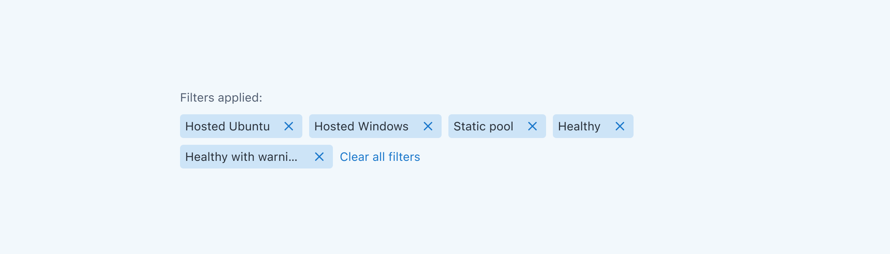Viewport: 890px width, 254px height.
Task: Select the Static pool filter chip label
Action: pyautogui.click(x=484, y=126)
